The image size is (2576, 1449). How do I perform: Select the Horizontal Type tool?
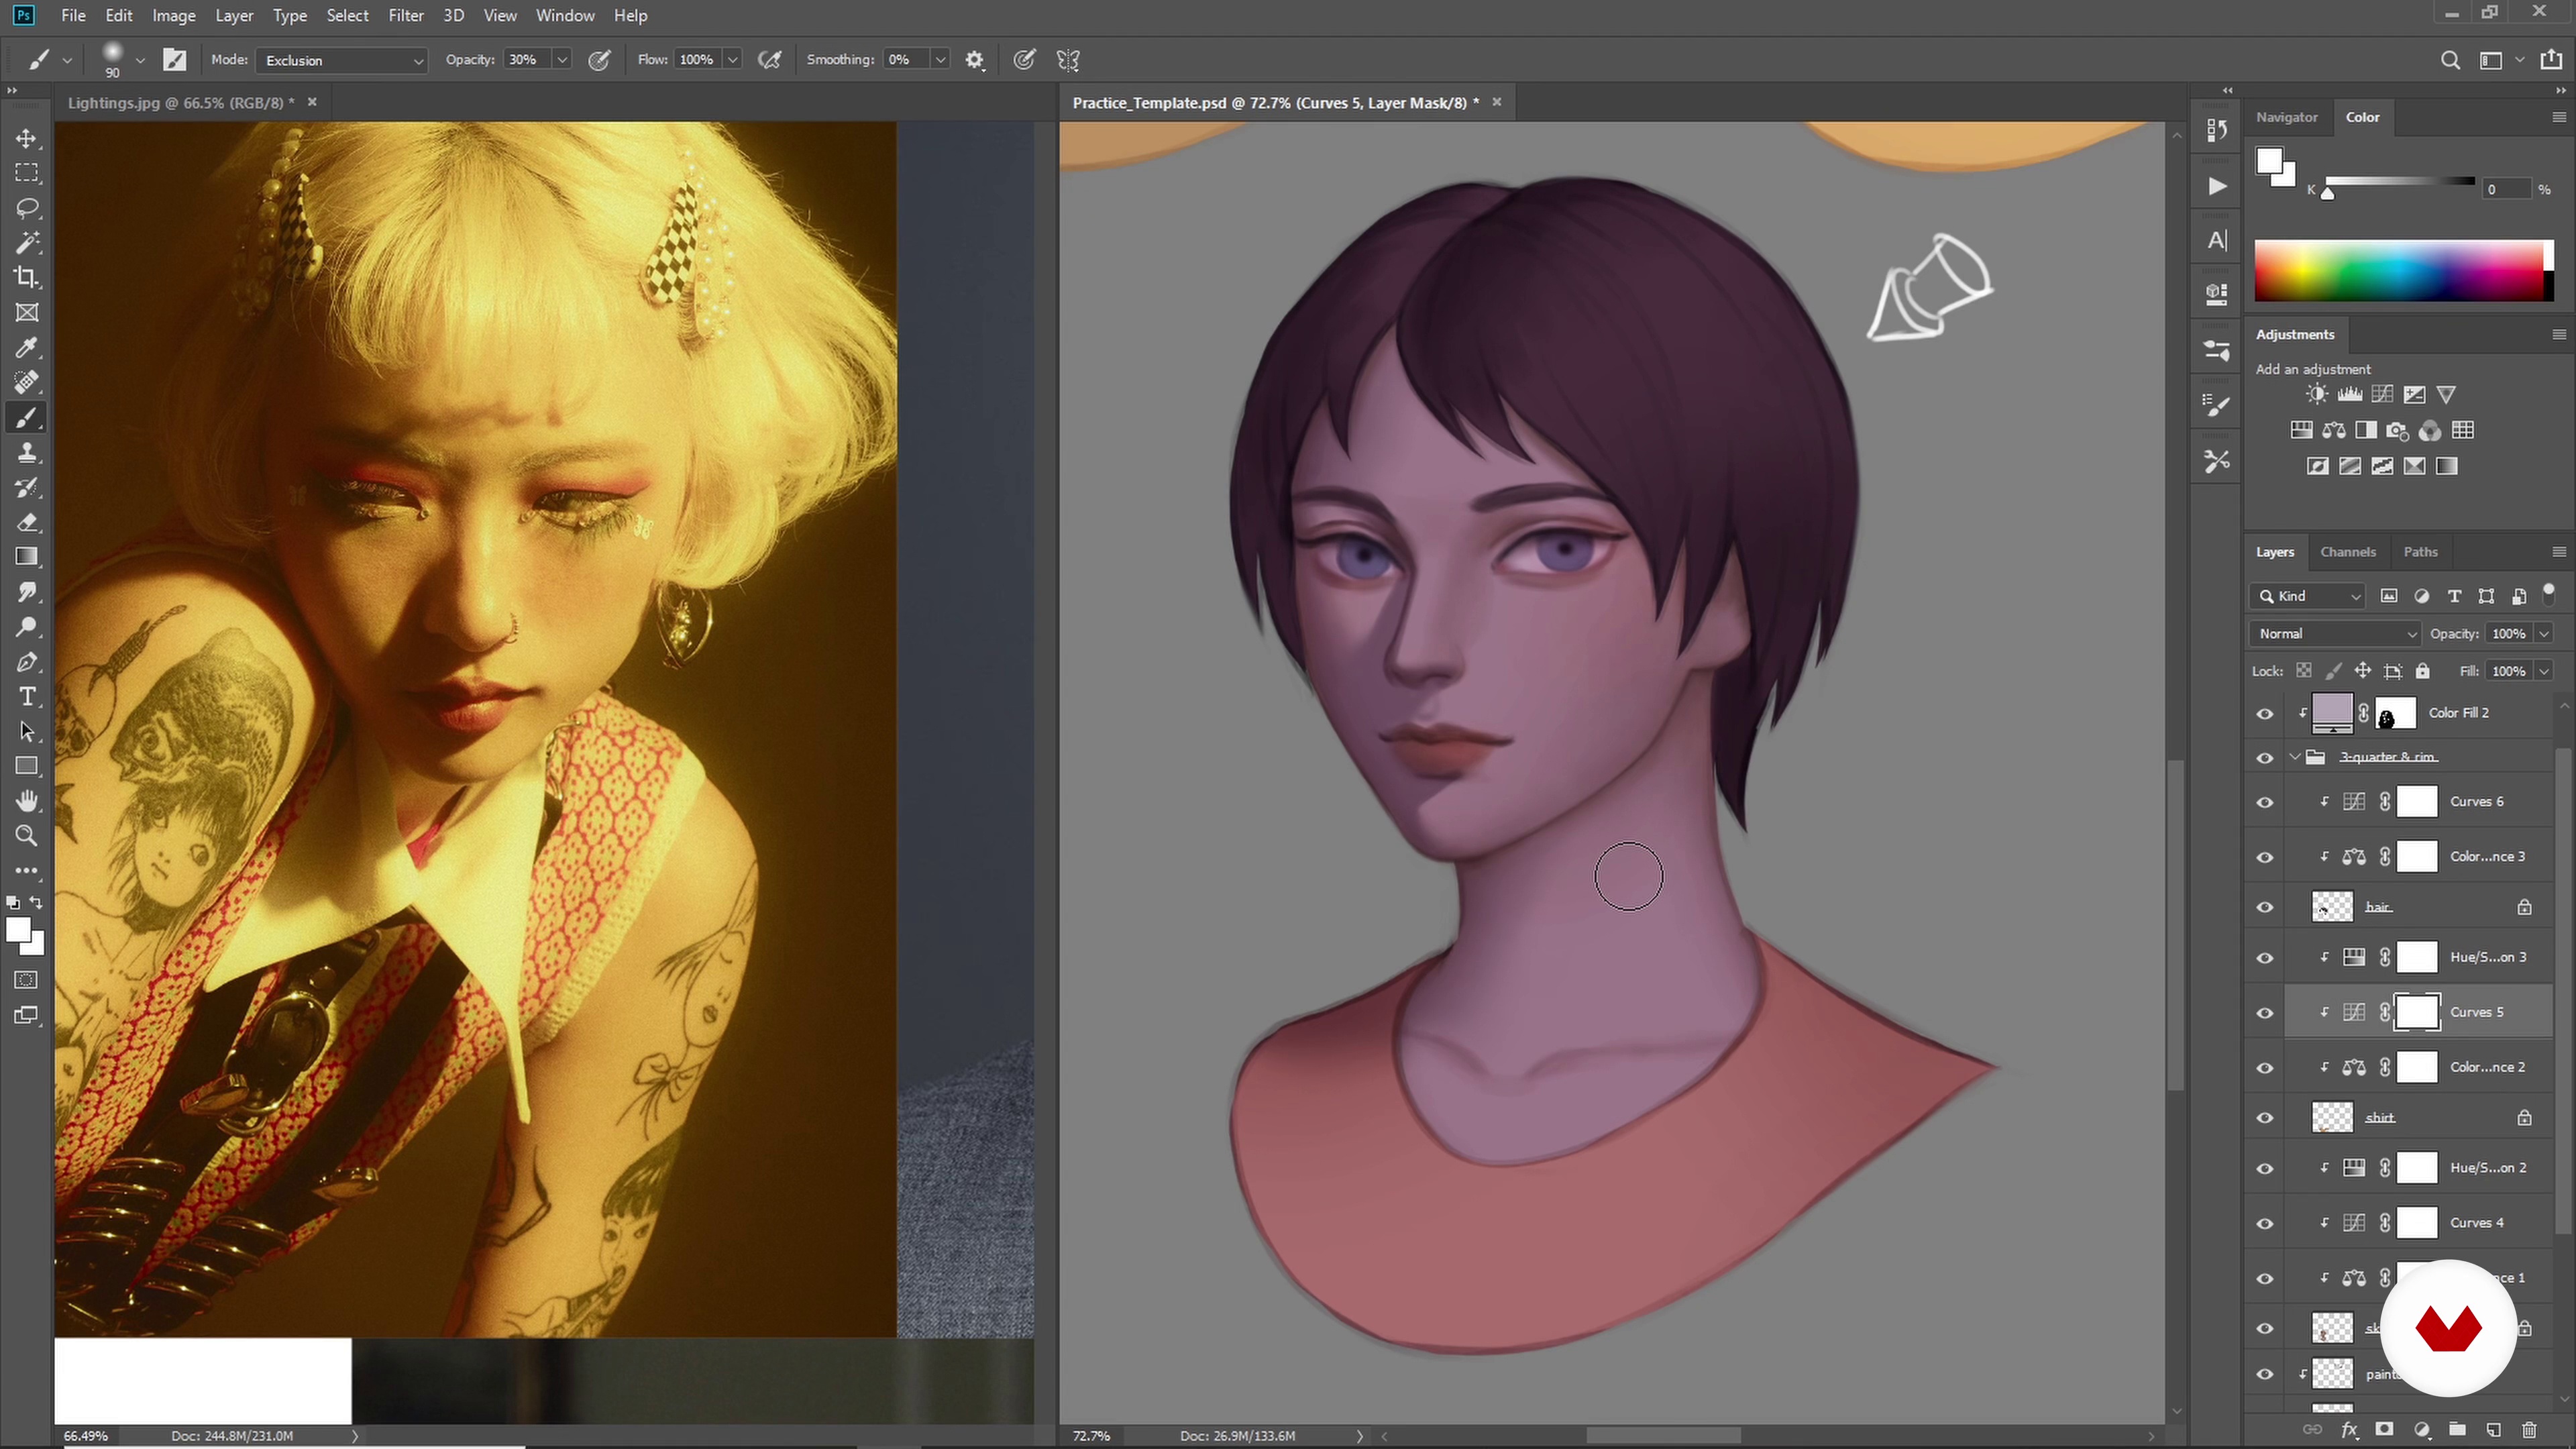coord(27,697)
